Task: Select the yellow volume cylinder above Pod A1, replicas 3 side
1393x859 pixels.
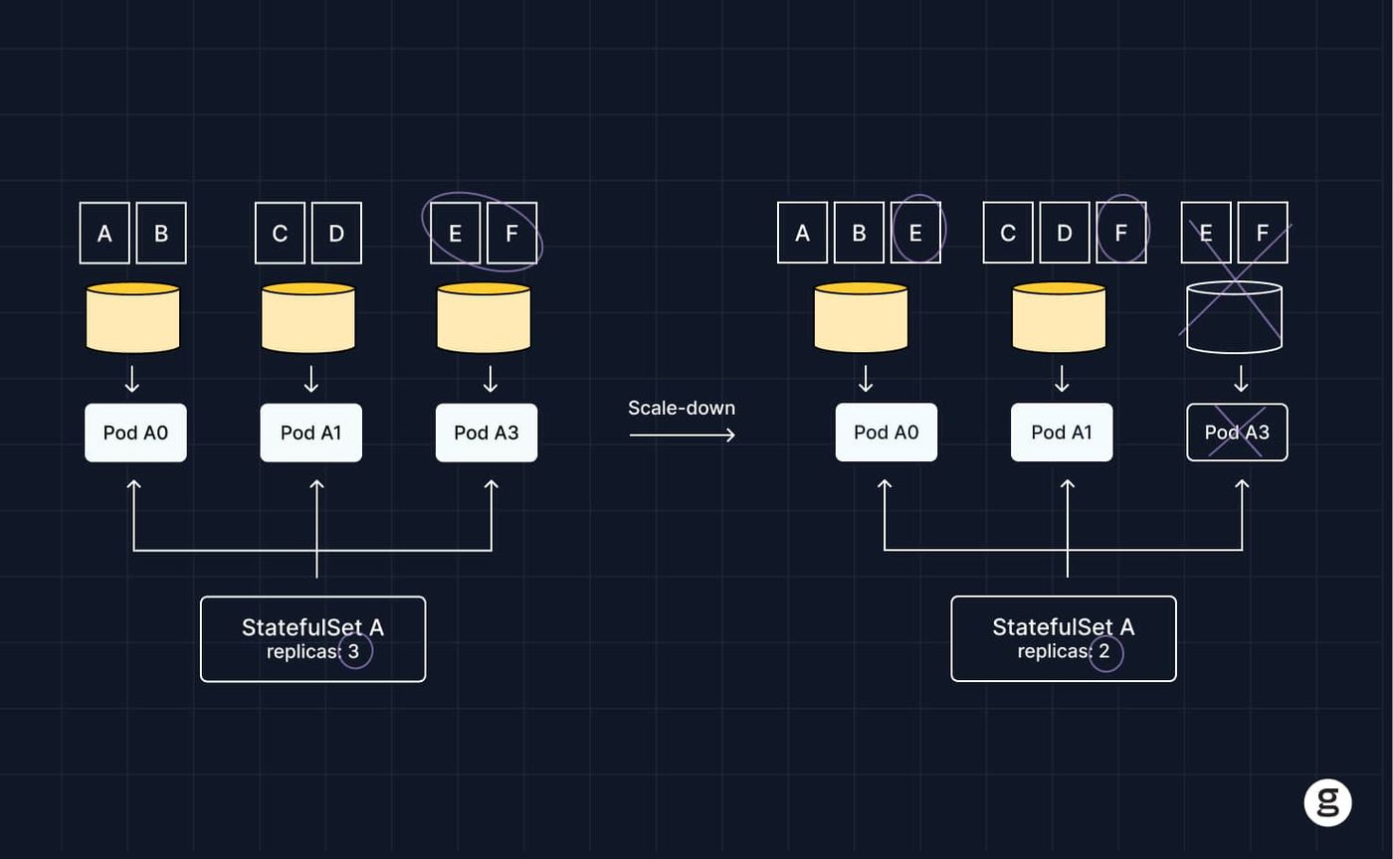Action: [308, 318]
